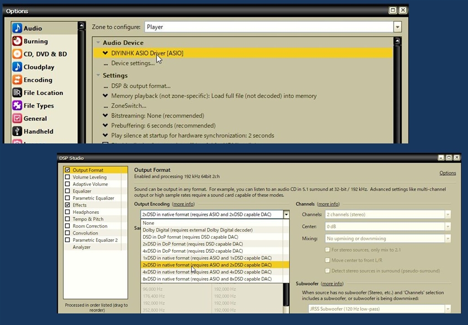
Task: Enable the Headphones checkbox
Action: click(68, 212)
